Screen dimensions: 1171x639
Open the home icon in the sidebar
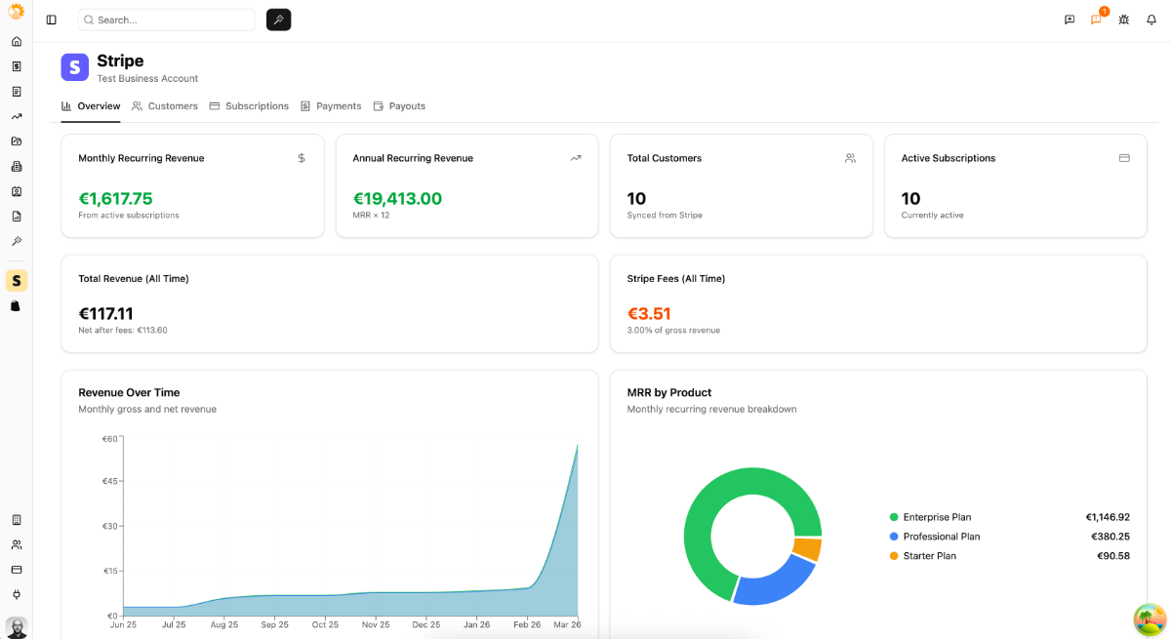[16, 42]
